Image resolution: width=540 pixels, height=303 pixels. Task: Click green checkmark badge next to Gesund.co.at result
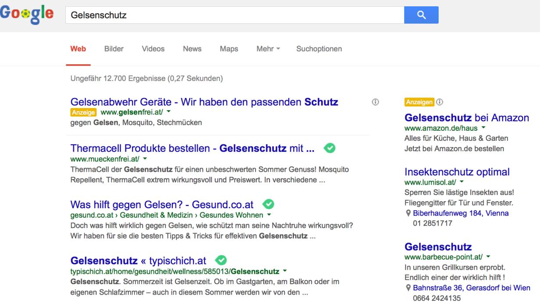[268, 204]
